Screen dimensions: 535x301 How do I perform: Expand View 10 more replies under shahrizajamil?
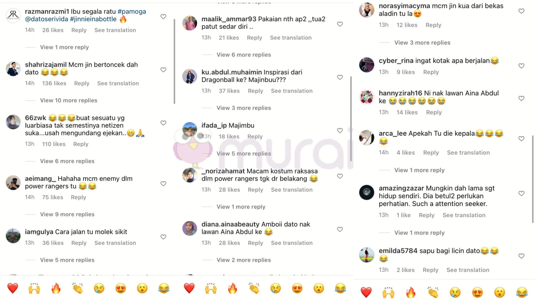coord(69,100)
